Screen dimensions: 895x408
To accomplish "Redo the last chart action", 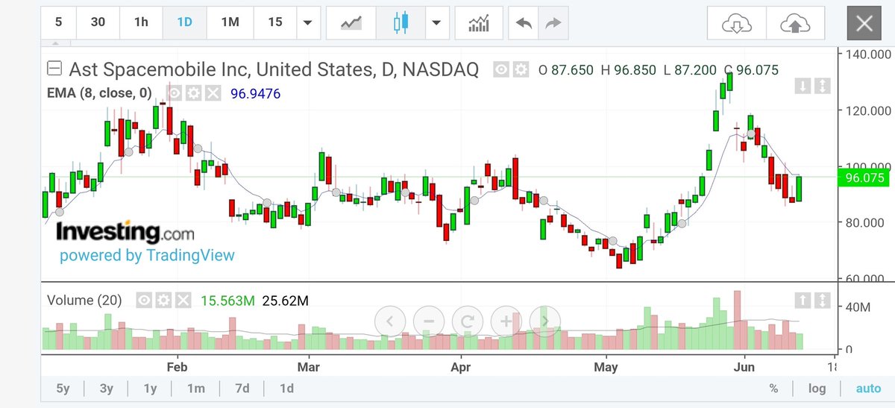I will [x=553, y=23].
